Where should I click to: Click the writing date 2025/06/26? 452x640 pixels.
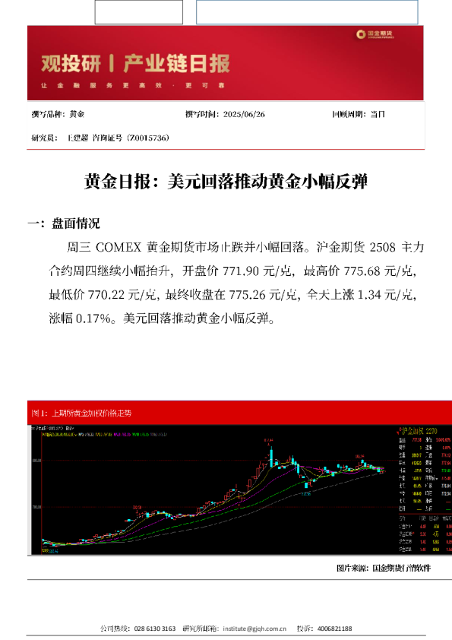click(244, 114)
